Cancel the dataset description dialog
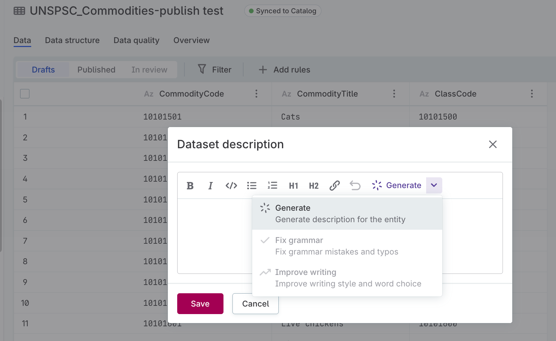 point(255,304)
